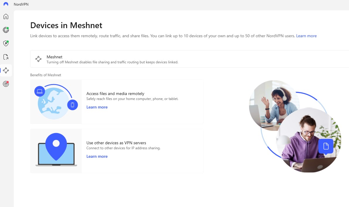Click the NordVPN logo in title bar

click(x=6, y=4)
